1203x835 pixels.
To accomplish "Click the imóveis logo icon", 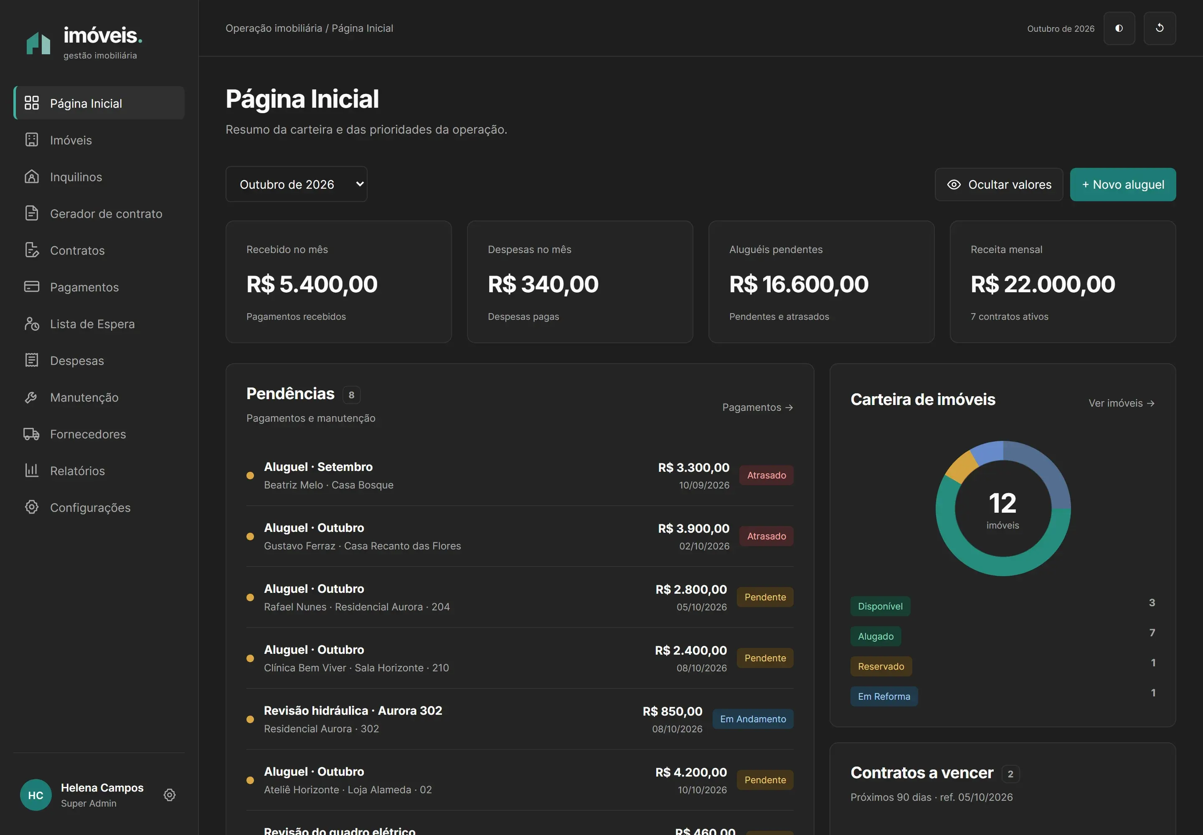I will point(38,43).
